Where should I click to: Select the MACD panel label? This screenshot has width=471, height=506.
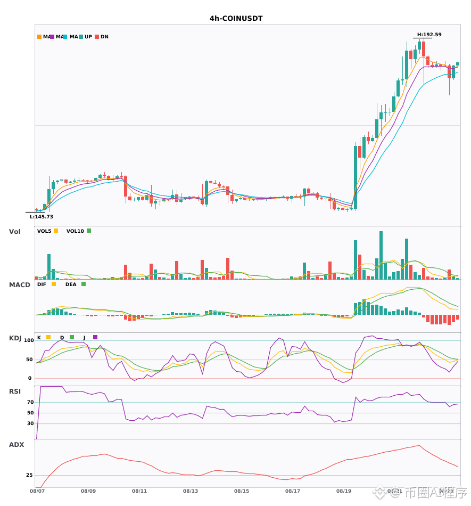tap(19, 285)
